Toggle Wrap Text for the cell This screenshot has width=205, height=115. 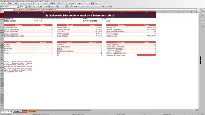click(63, 6)
